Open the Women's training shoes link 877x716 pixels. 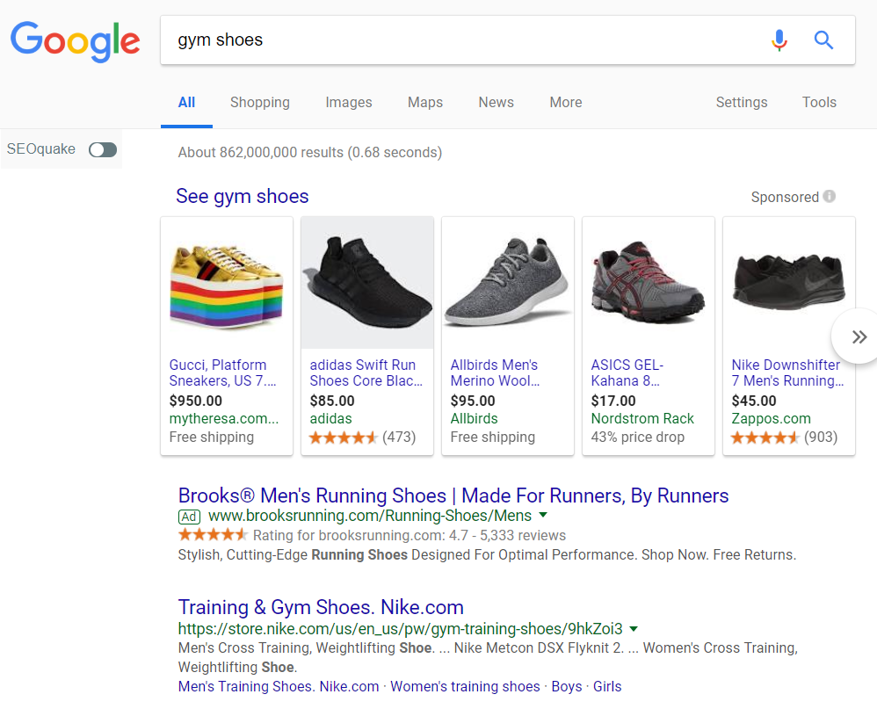pyautogui.click(x=465, y=686)
